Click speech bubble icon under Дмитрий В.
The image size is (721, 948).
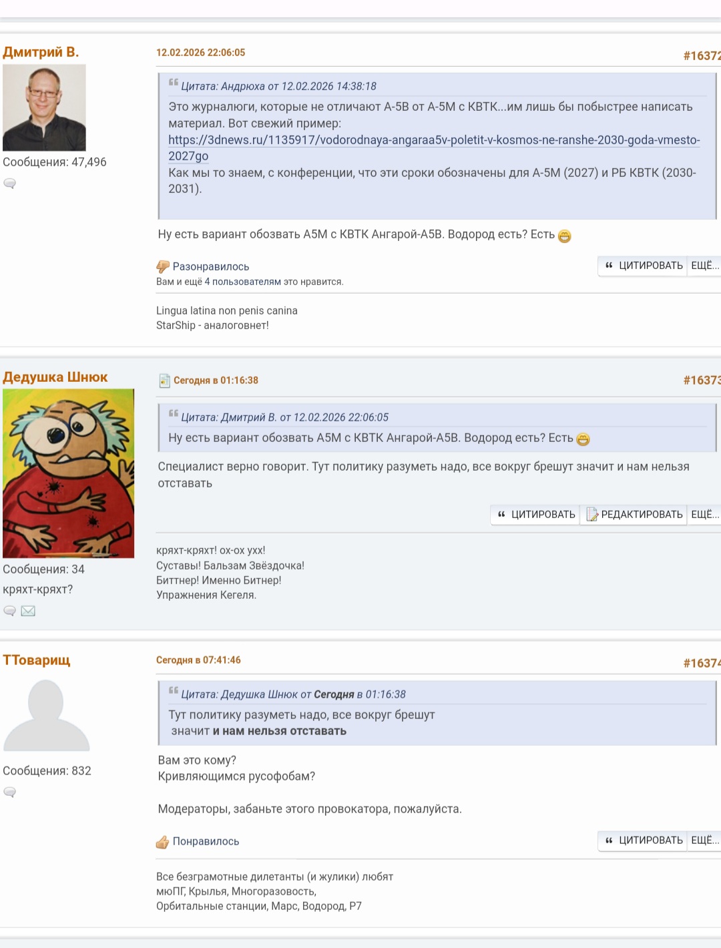point(9,183)
